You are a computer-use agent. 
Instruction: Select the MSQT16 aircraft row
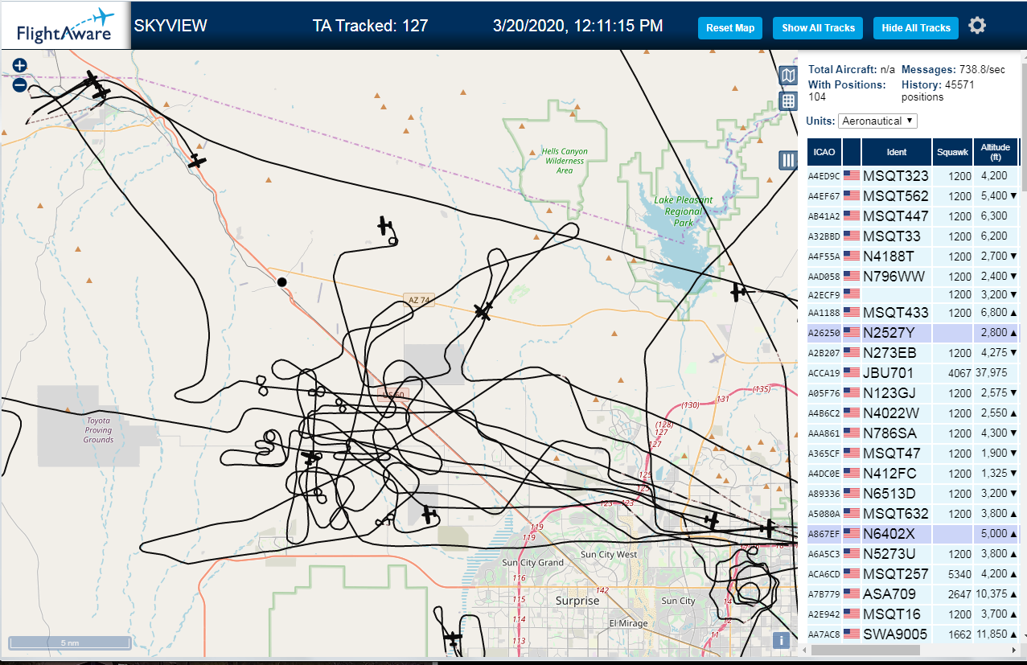[914, 614]
